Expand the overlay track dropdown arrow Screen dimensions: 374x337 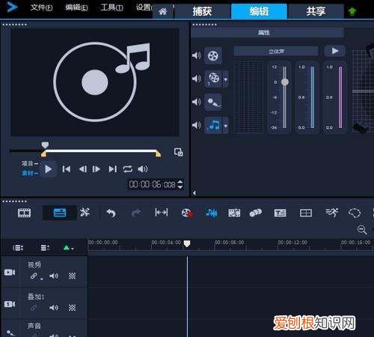225,79
